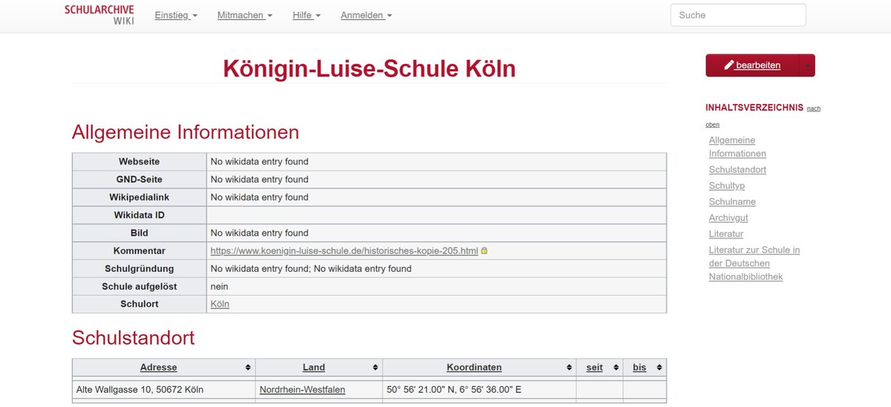891x407 pixels.
Task: Select the value nein for Schule aufgelöst
Action: pyautogui.click(x=219, y=287)
